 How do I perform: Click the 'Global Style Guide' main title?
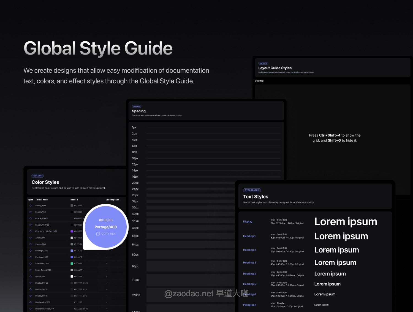point(98,48)
